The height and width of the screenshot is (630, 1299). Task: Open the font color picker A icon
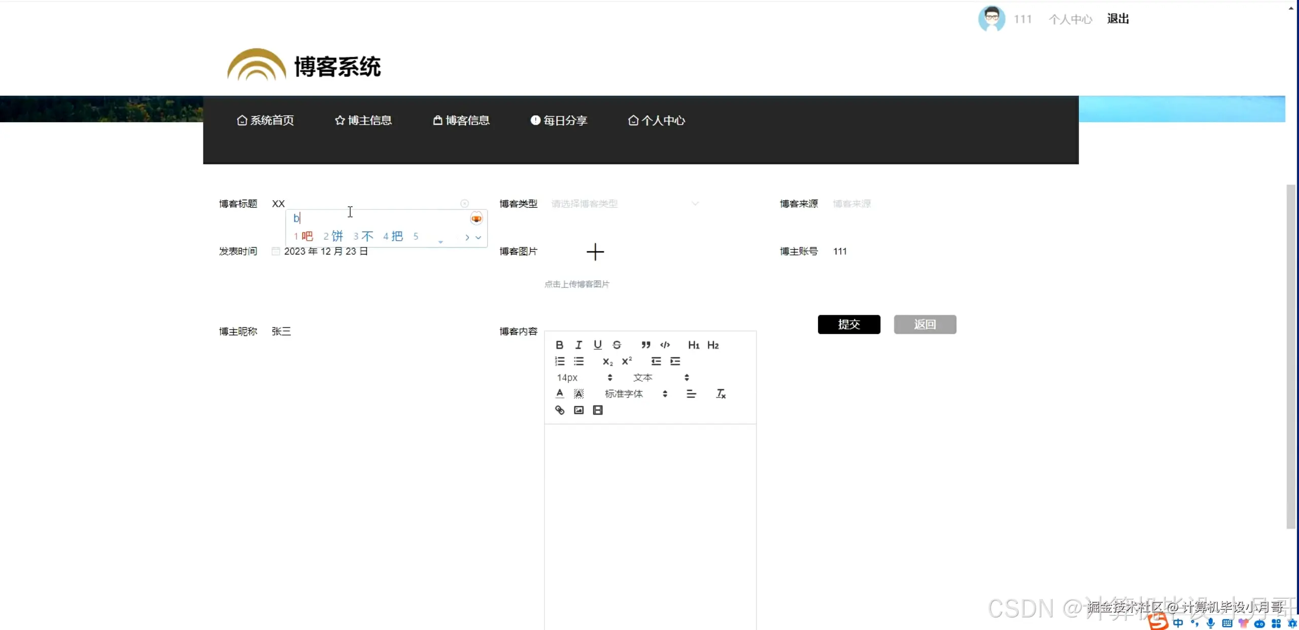(x=559, y=393)
